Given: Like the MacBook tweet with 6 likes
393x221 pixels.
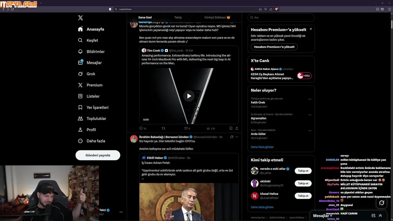Looking at the screenshot, I should click(x=187, y=128).
